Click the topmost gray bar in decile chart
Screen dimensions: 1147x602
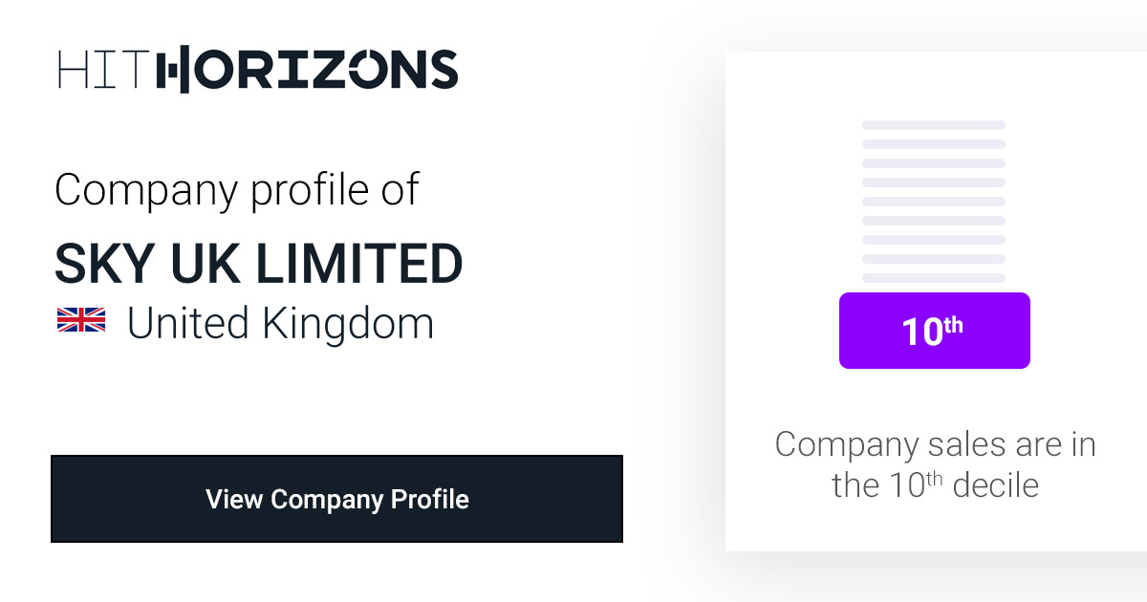point(934,125)
